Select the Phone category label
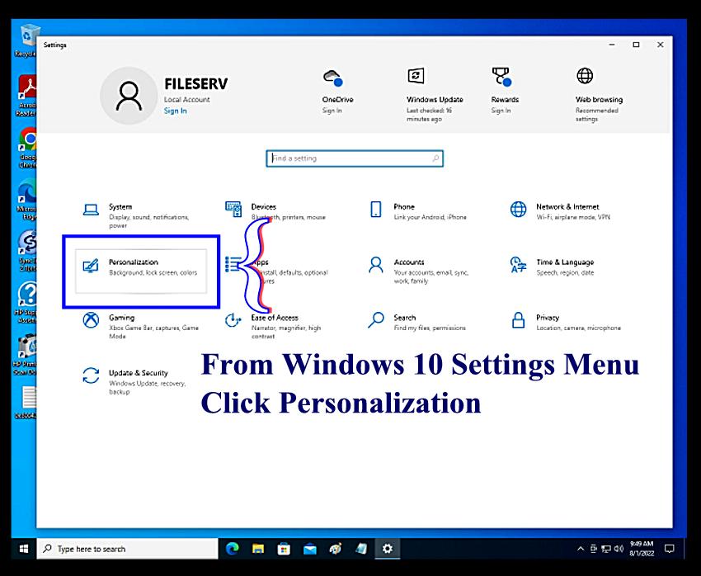This screenshot has height=576, width=701. pyautogui.click(x=404, y=206)
